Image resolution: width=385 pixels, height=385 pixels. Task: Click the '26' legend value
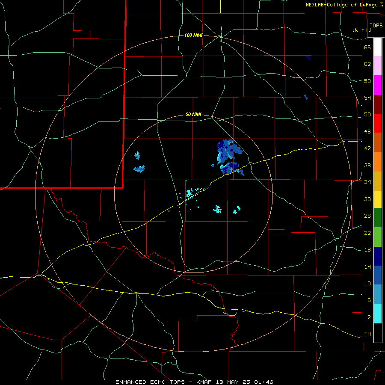pos(367,216)
